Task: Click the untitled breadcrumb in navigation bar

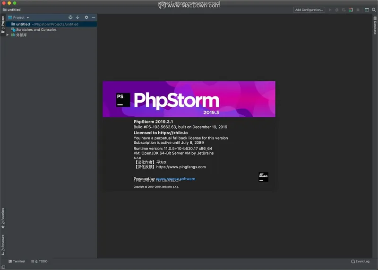Action: [x=11, y=9]
